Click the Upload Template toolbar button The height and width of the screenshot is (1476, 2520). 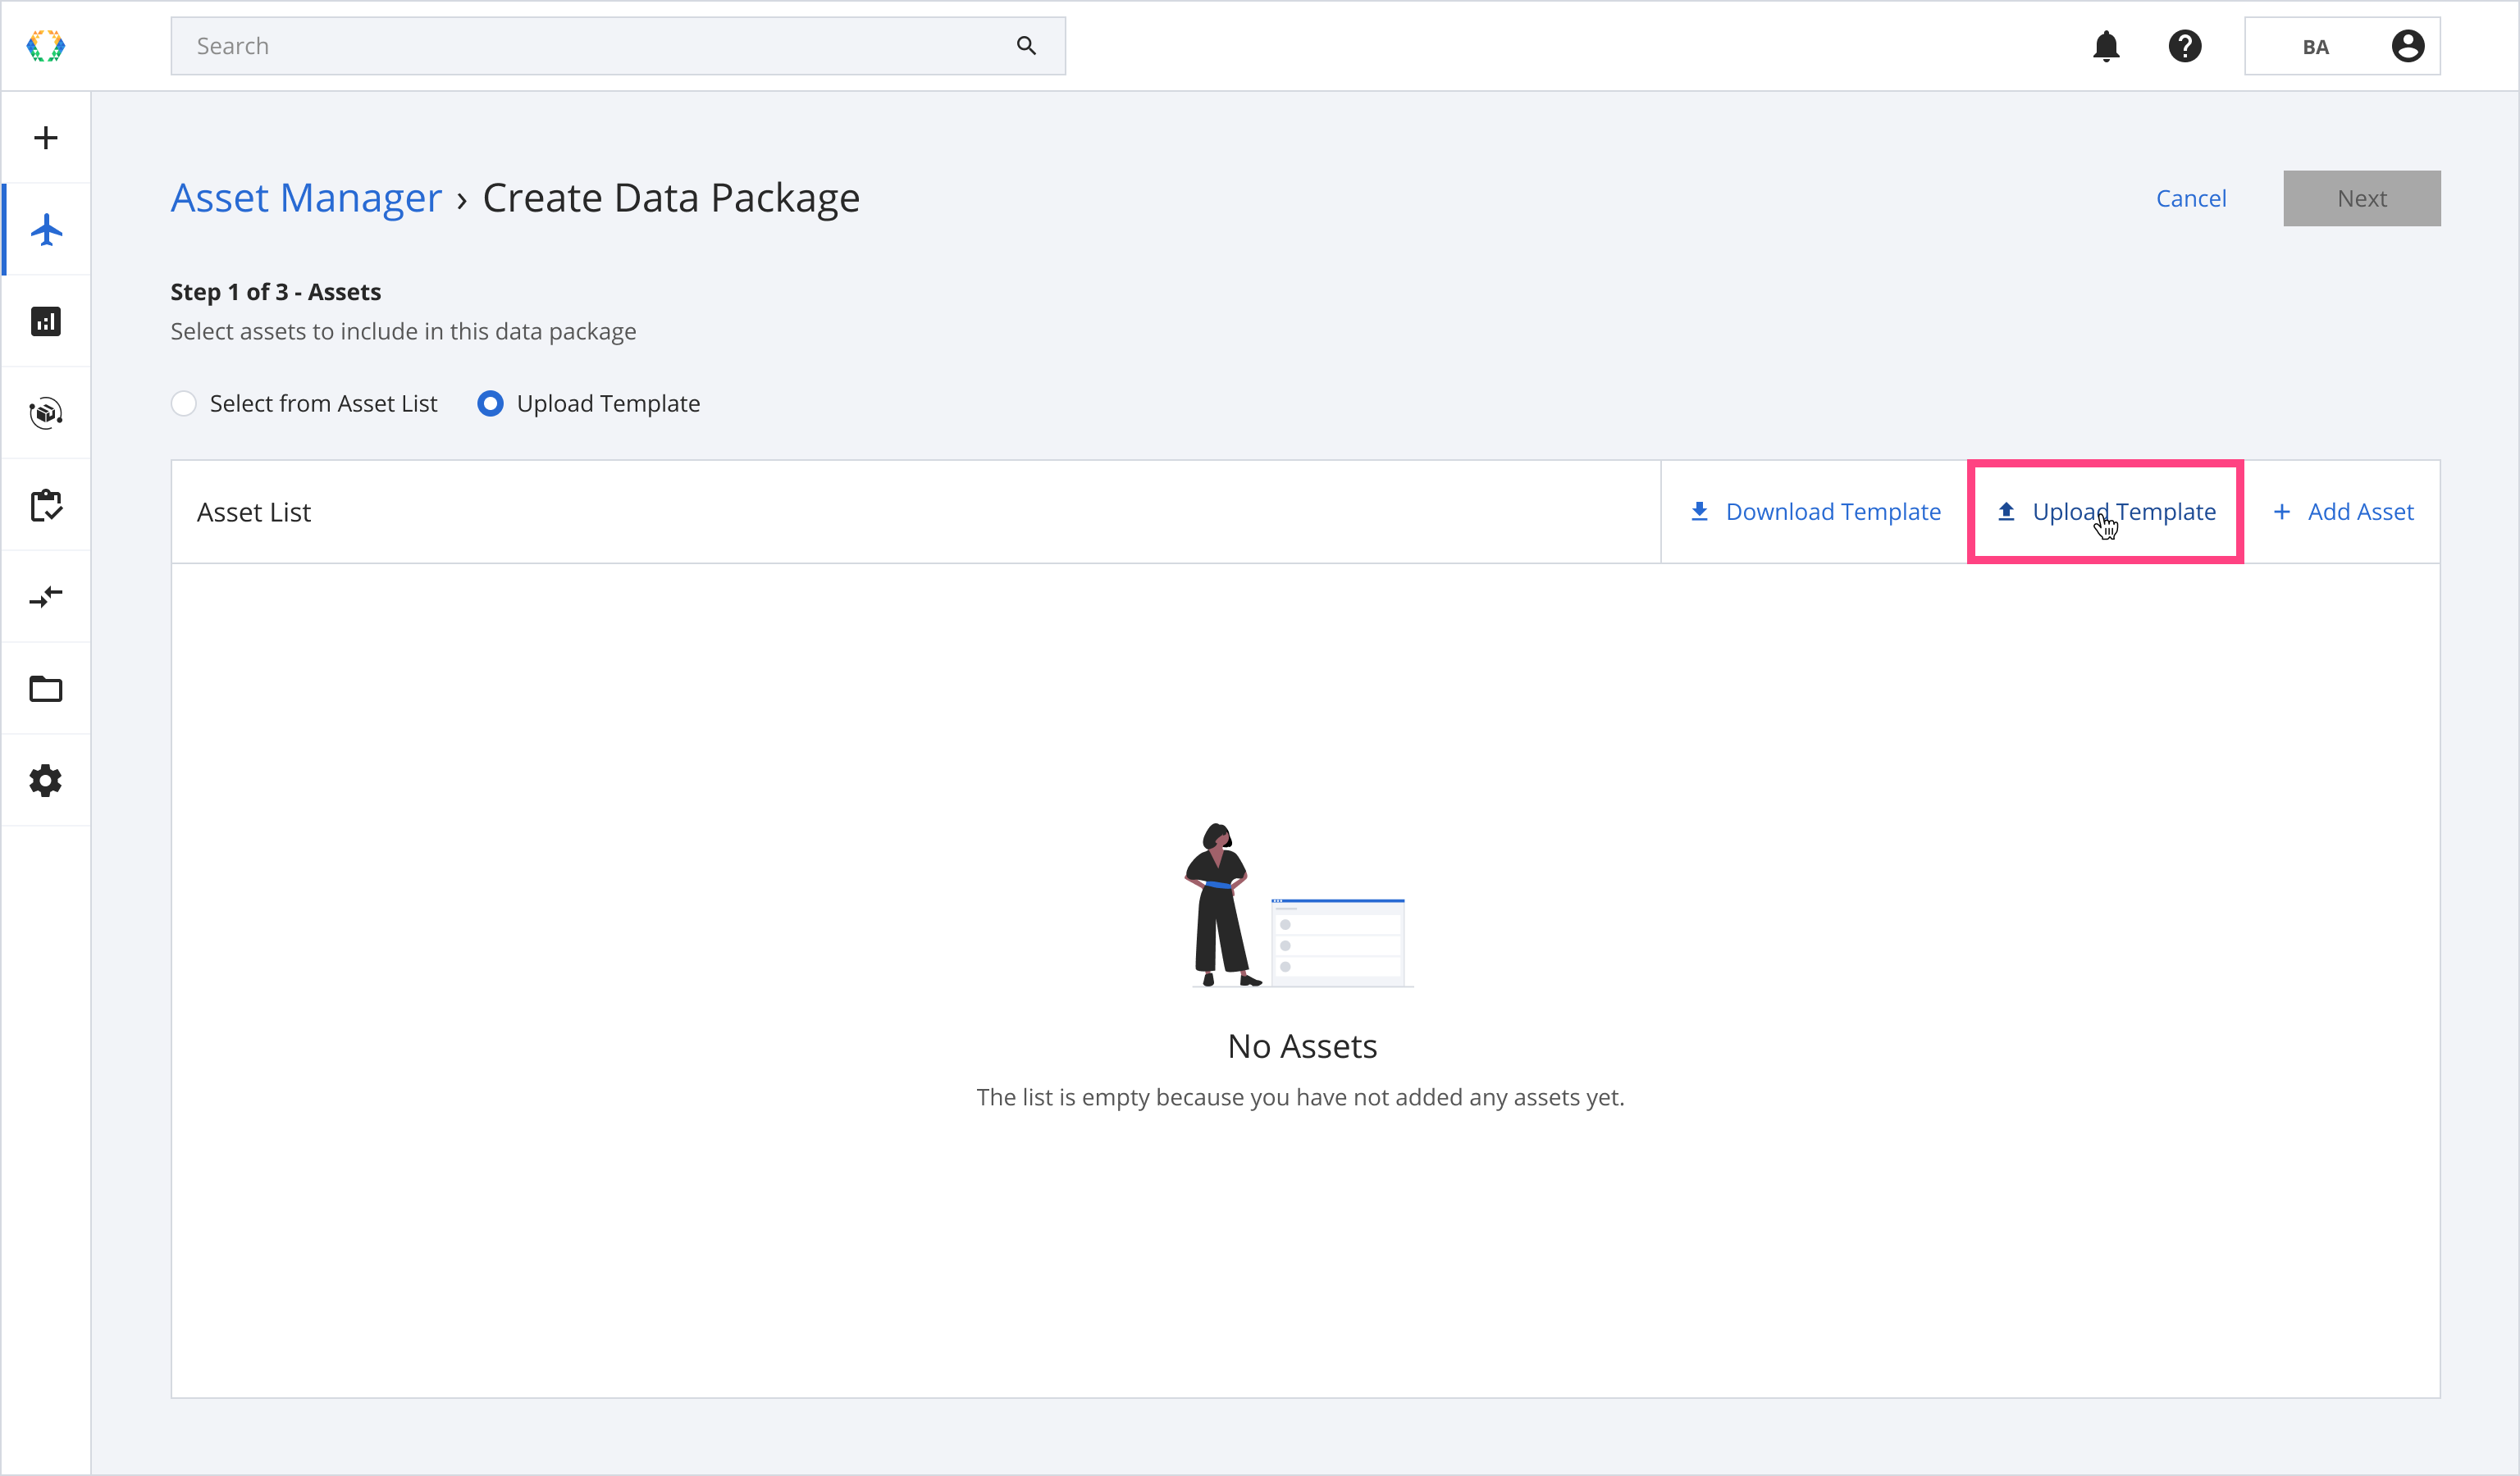coord(2105,512)
